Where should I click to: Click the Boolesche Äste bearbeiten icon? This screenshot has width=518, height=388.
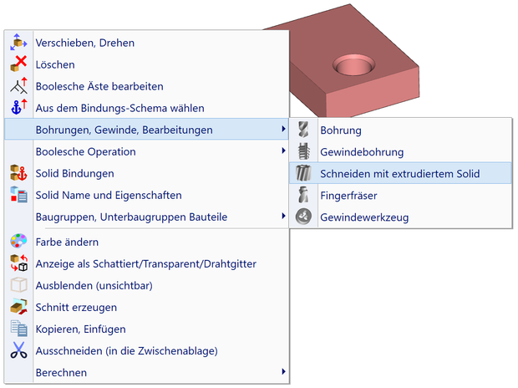(18, 86)
